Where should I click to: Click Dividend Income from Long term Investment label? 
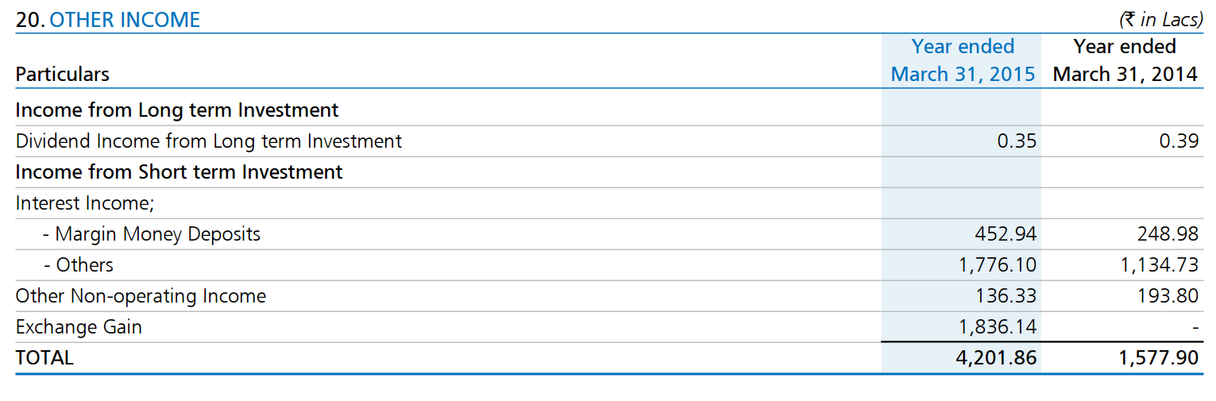(209, 141)
